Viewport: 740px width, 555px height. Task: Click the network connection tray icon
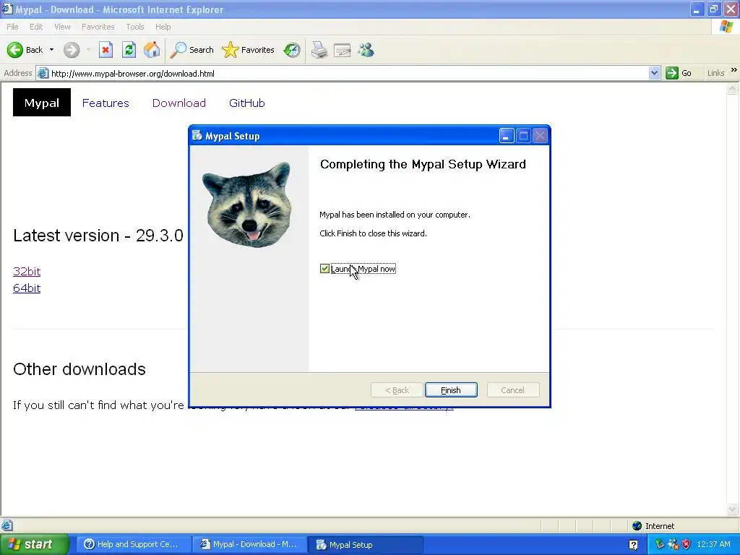click(674, 545)
